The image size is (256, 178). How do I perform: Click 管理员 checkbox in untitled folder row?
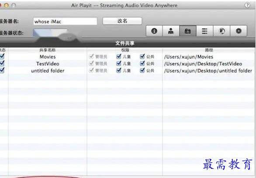pyautogui.click(x=91, y=70)
